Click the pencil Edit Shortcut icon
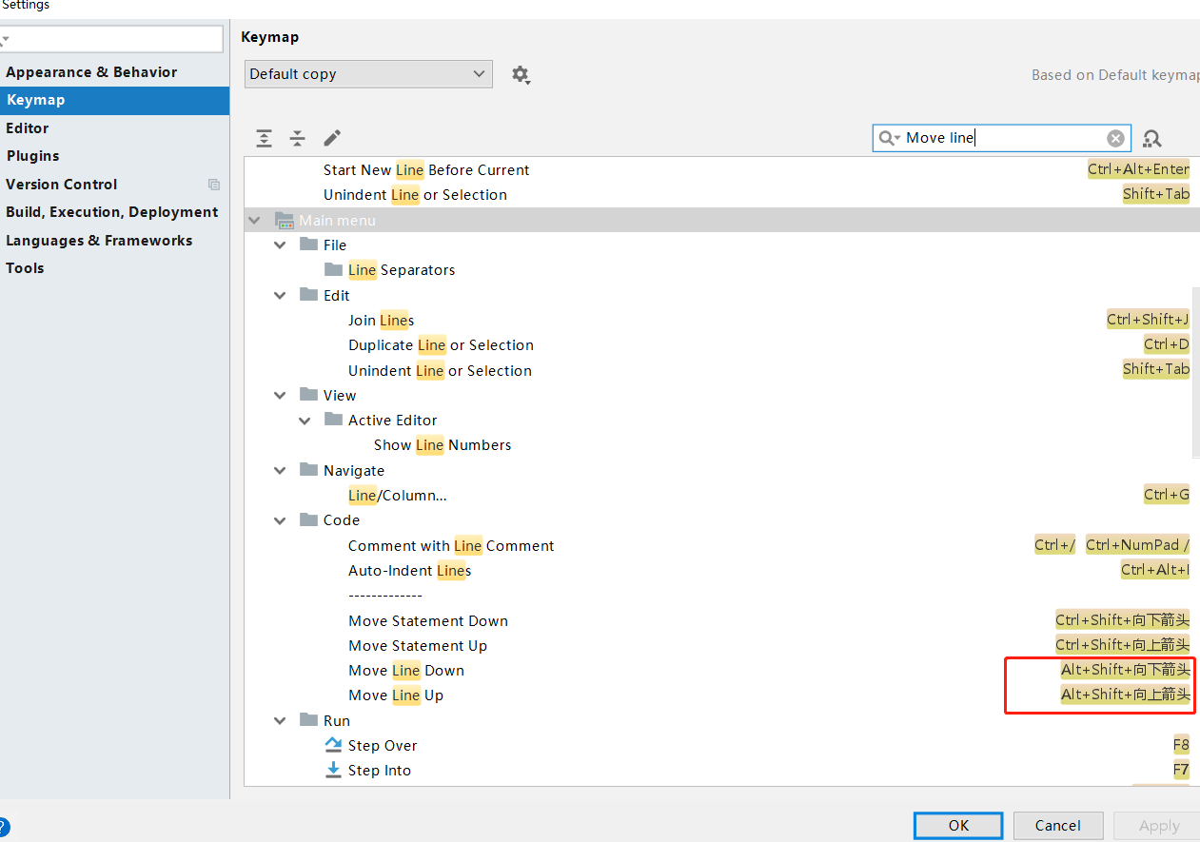Image resolution: width=1200 pixels, height=842 pixels. click(332, 139)
